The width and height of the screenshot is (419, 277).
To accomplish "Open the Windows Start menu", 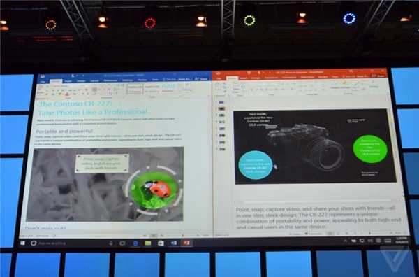I will click(23, 243).
